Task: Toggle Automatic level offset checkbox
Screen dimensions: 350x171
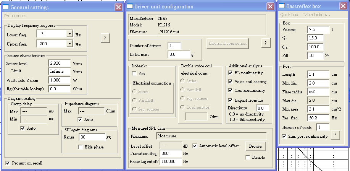Action: pos(195,146)
